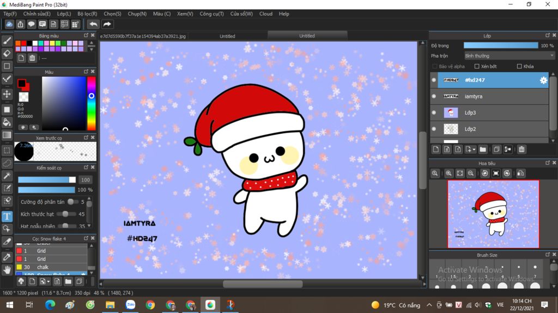Toggle the Bảo vệ alpha checkbox
The height and width of the screenshot is (313, 558).
point(434,66)
